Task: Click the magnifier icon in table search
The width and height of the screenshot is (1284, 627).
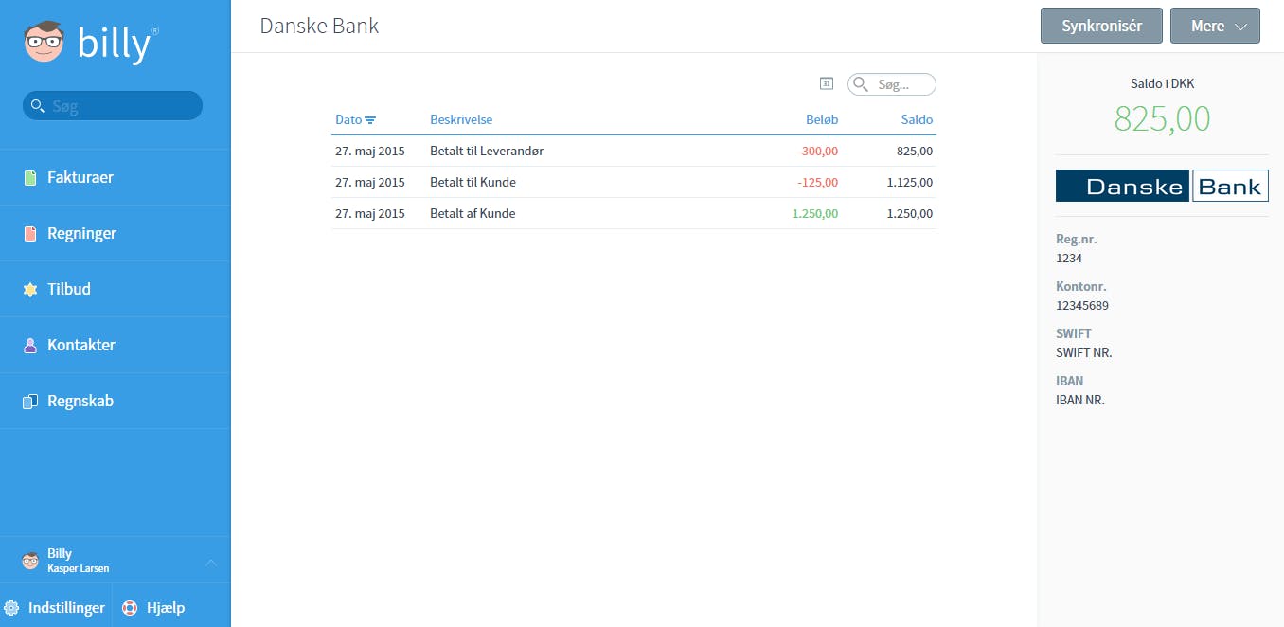Action: tap(861, 84)
